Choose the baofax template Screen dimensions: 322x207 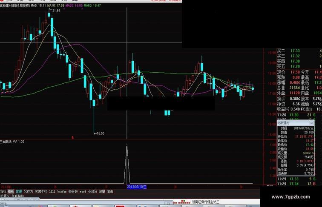[x=62, y=191]
